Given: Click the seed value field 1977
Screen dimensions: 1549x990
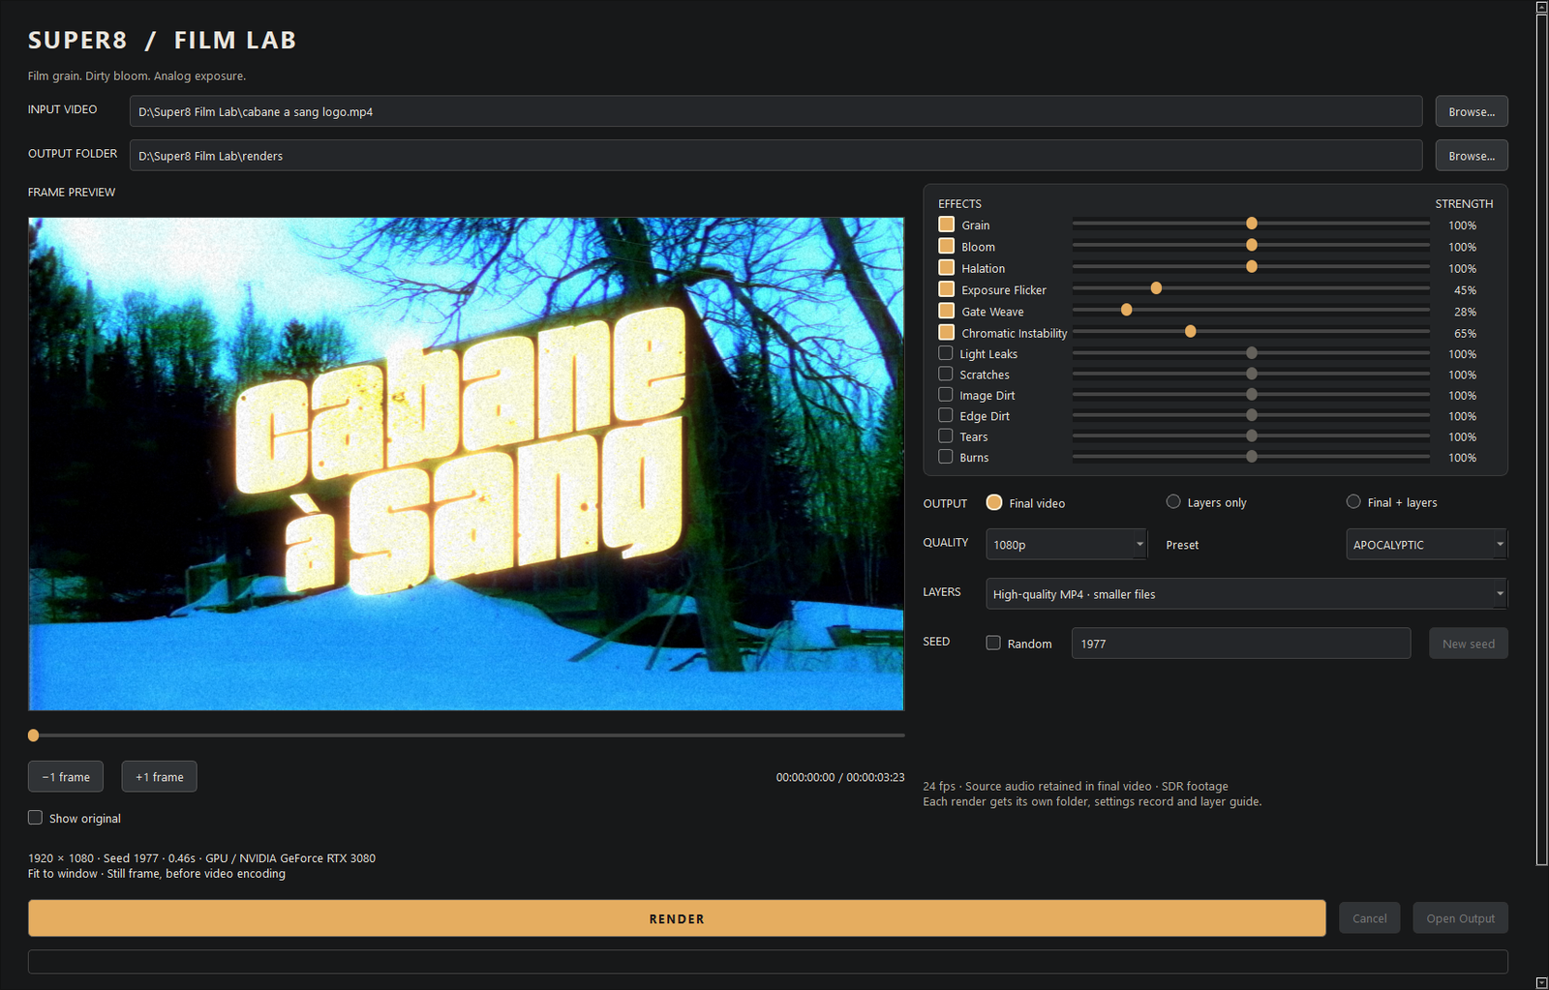Looking at the screenshot, I should pyautogui.click(x=1241, y=644).
